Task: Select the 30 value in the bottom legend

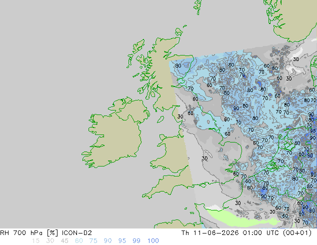Action: tap(50, 241)
